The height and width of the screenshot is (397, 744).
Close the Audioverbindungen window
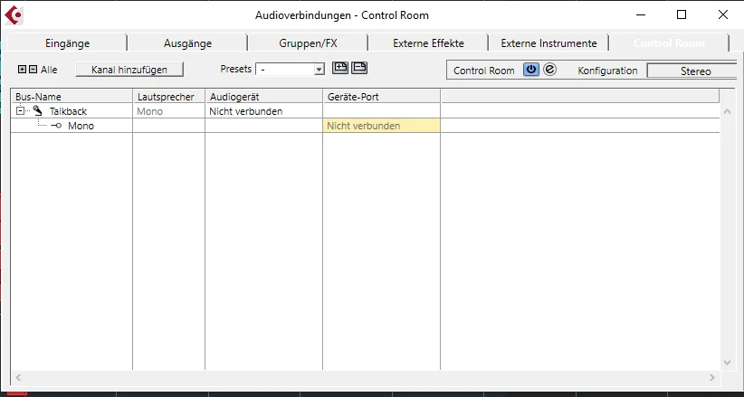click(722, 14)
